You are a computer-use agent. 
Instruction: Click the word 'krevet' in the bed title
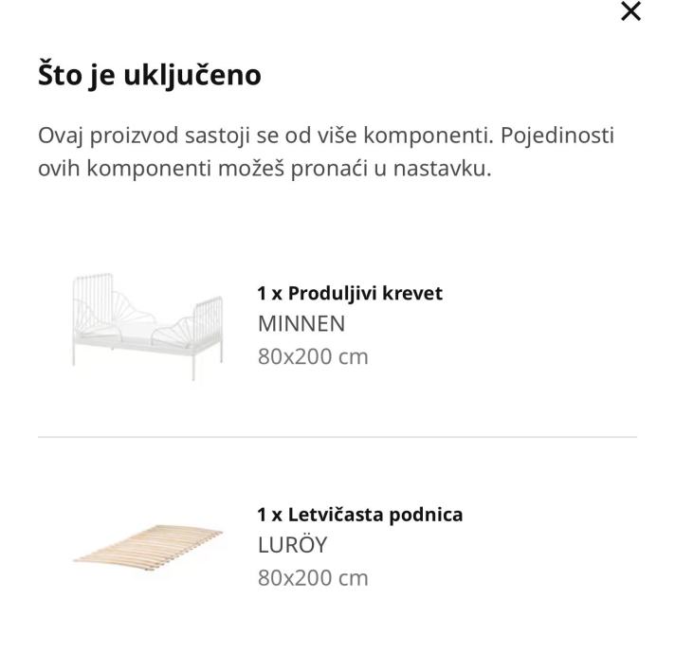(414, 293)
